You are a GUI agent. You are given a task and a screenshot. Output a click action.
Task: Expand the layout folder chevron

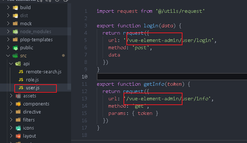pos(11,136)
